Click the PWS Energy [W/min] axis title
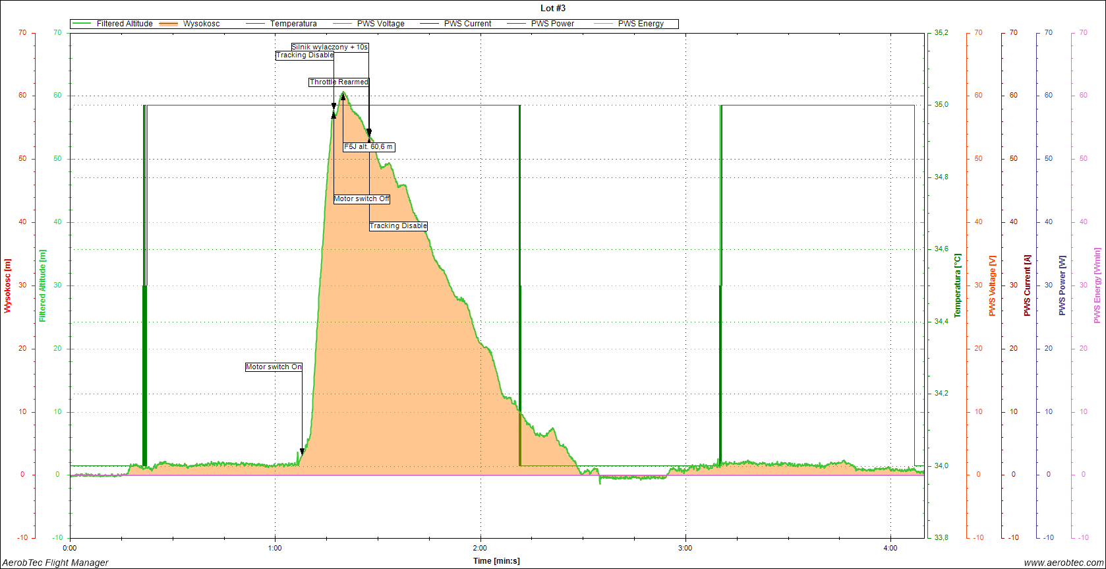 coord(1097,285)
